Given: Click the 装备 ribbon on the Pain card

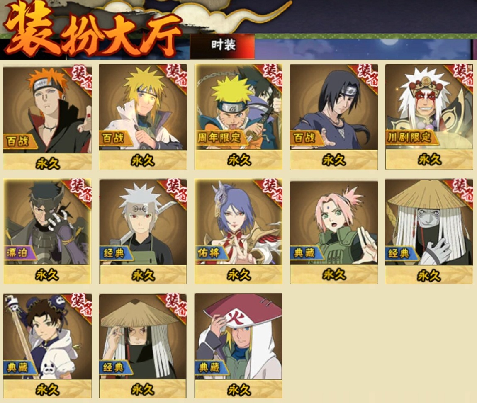Looking at the screenshot, I should 80,78.
